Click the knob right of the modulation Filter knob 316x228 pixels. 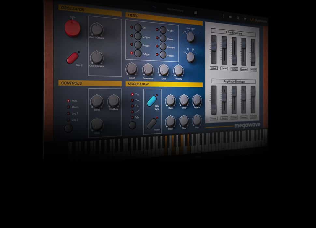(x=197, y=121)
